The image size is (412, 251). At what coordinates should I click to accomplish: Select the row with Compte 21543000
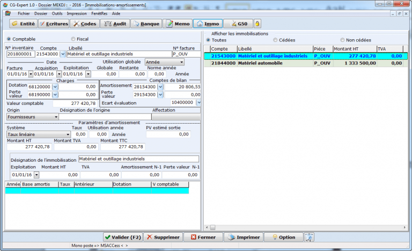tap(306, 56)
